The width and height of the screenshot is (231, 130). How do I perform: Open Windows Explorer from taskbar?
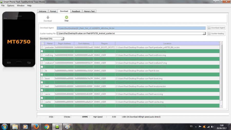(x=15, y=127)
